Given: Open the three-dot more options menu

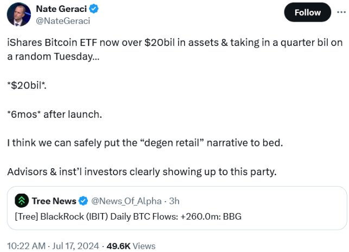Looking at the screenshot, I should [x=341, y=12].
